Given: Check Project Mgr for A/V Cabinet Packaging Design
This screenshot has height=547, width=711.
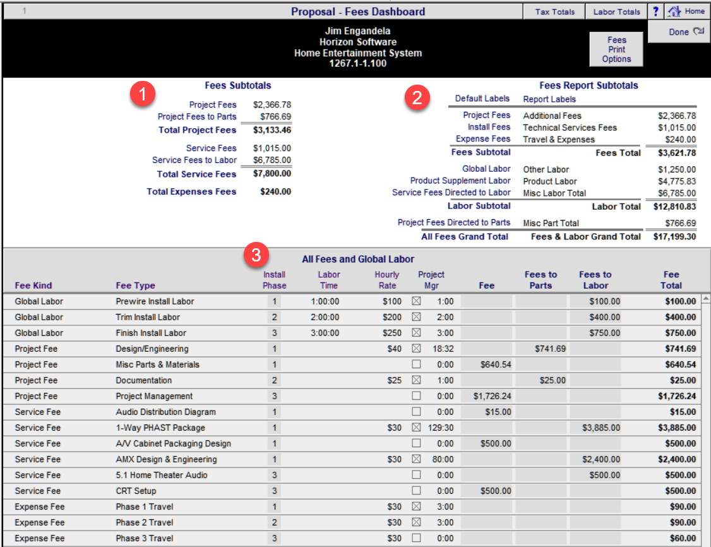Looking at the screenshot, I should (x=416, y=443).
